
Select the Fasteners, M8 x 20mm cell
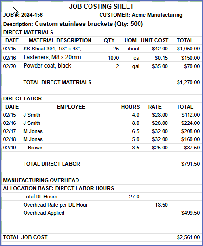coord(60,57)
